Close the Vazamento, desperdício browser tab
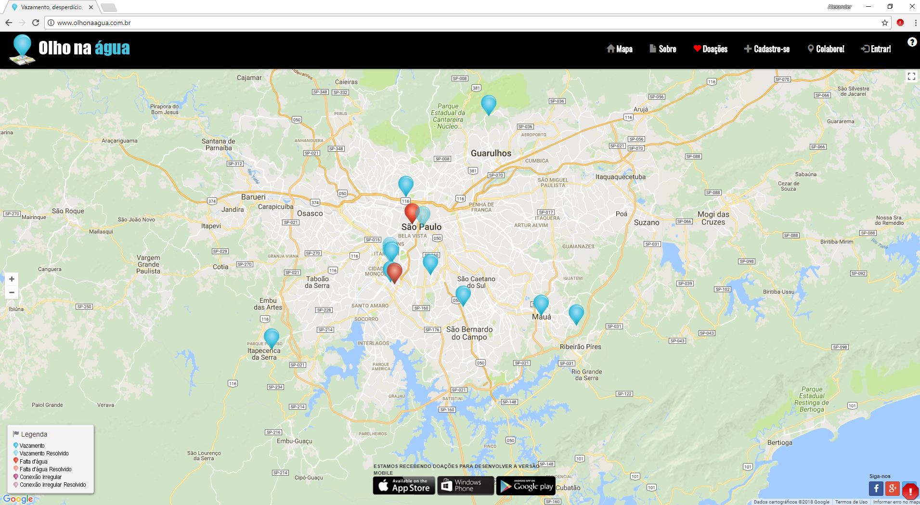The height and width of the screenshot is (505, 920). [x=91, y=7]
